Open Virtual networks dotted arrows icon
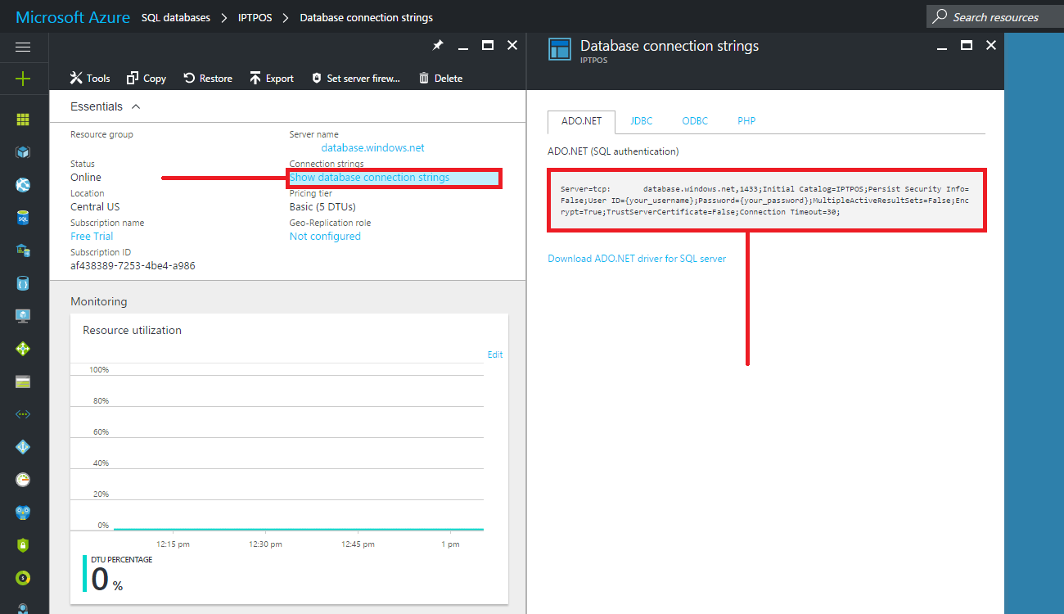1064x614 pixels. (x=23, y=414)
